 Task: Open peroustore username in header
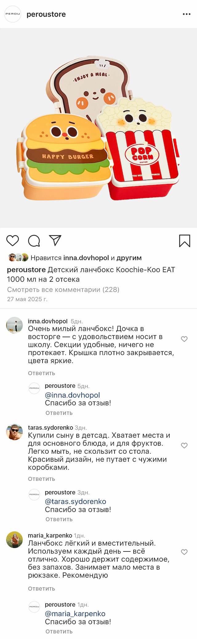[46, 14]
